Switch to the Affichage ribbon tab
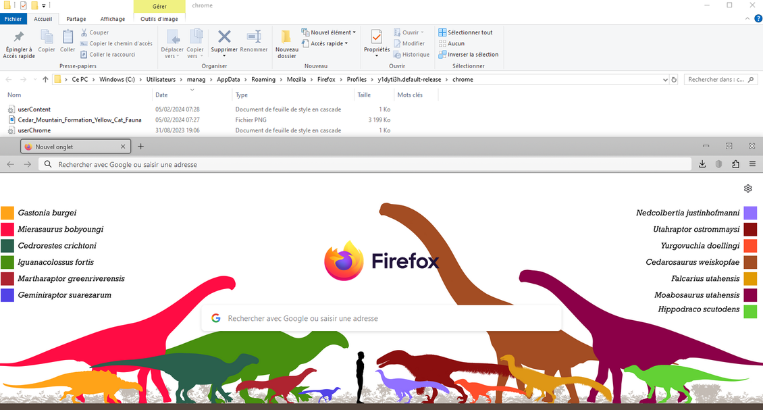Viewport: 763px width, 410px height. [x=112, y=19]
